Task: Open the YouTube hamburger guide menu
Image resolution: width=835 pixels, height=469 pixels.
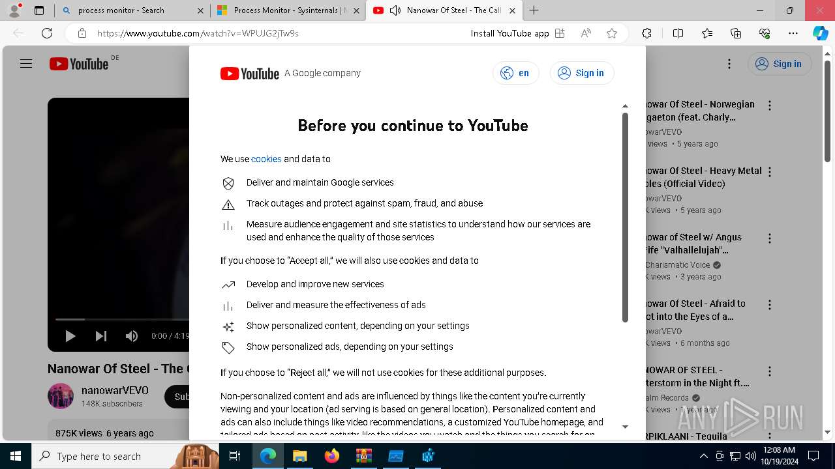Action: pyautogui.click(x=26, y=64)
